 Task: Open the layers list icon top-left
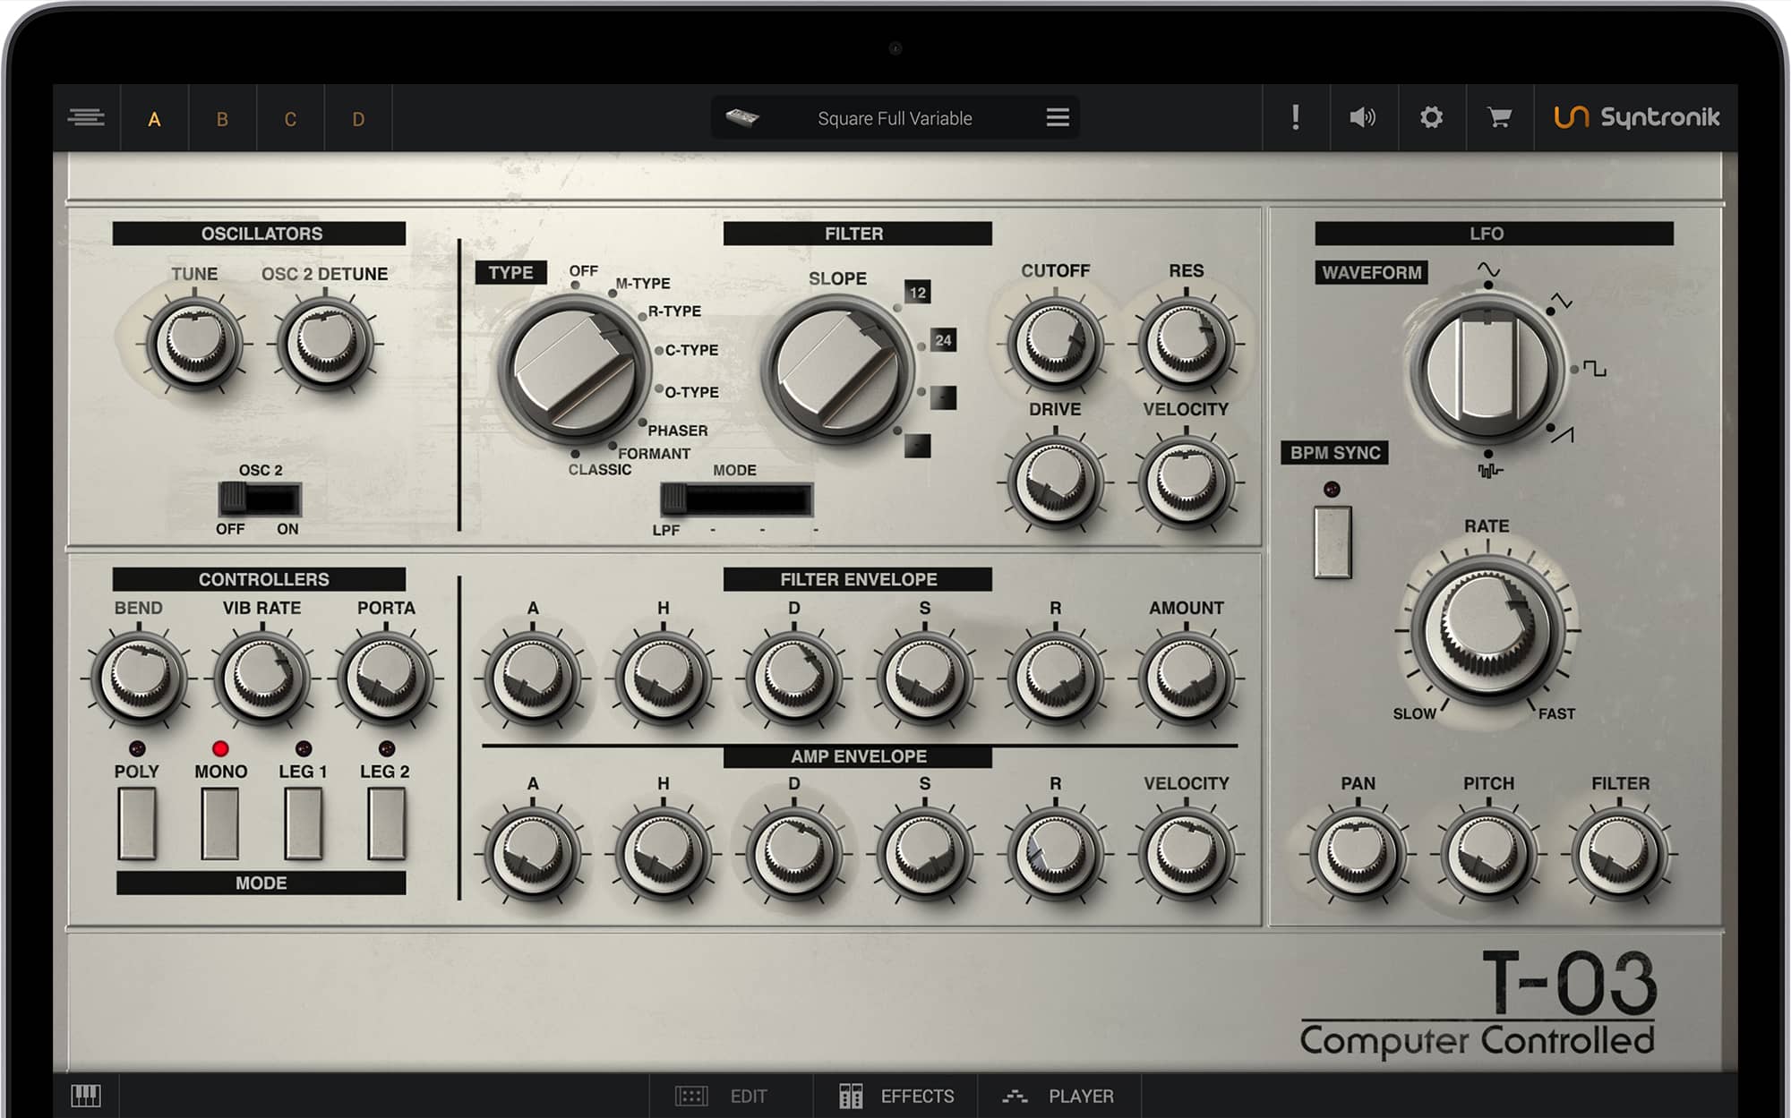(86, 118)
